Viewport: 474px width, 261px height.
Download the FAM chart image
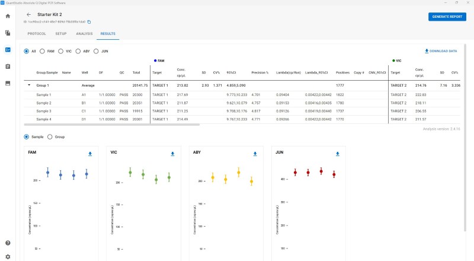[x=90, y=154]
